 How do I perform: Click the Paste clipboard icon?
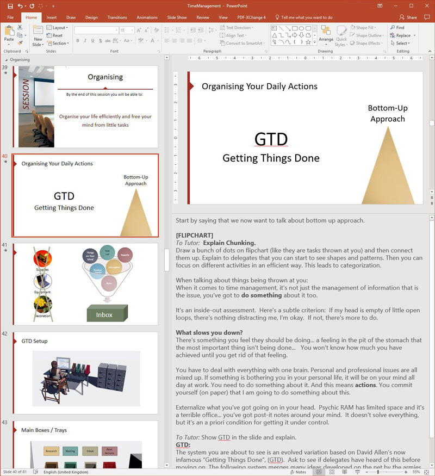click(x=9, y=31)
